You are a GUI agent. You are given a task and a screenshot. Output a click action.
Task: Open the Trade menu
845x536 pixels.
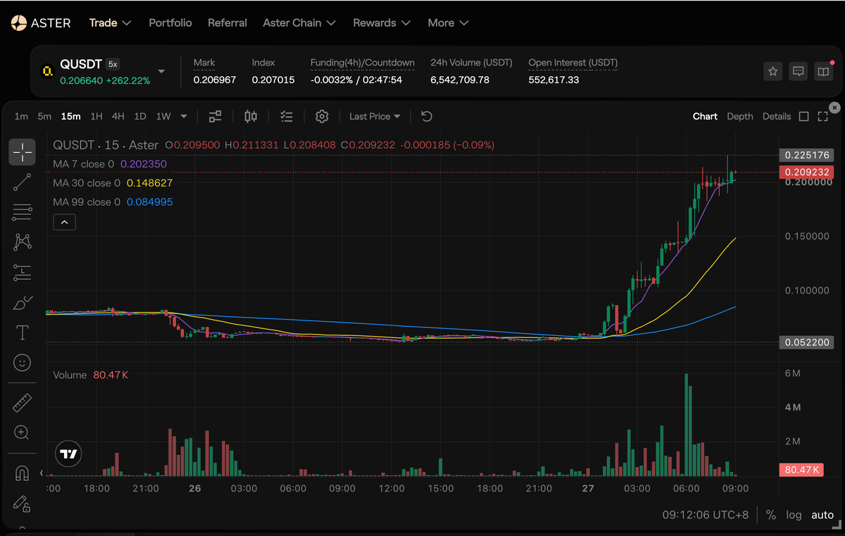[110, 23]
